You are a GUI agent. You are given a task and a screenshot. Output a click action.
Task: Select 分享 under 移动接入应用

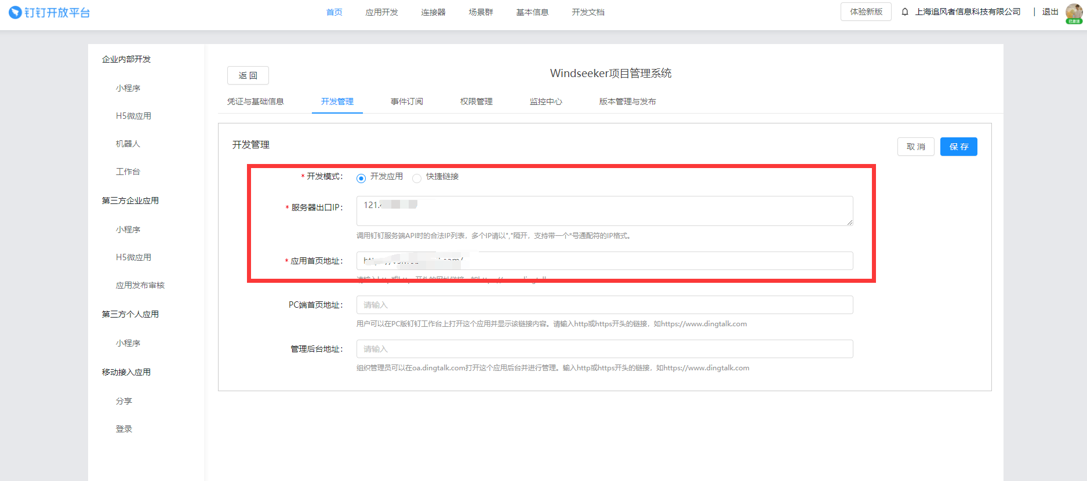[124, 401]
